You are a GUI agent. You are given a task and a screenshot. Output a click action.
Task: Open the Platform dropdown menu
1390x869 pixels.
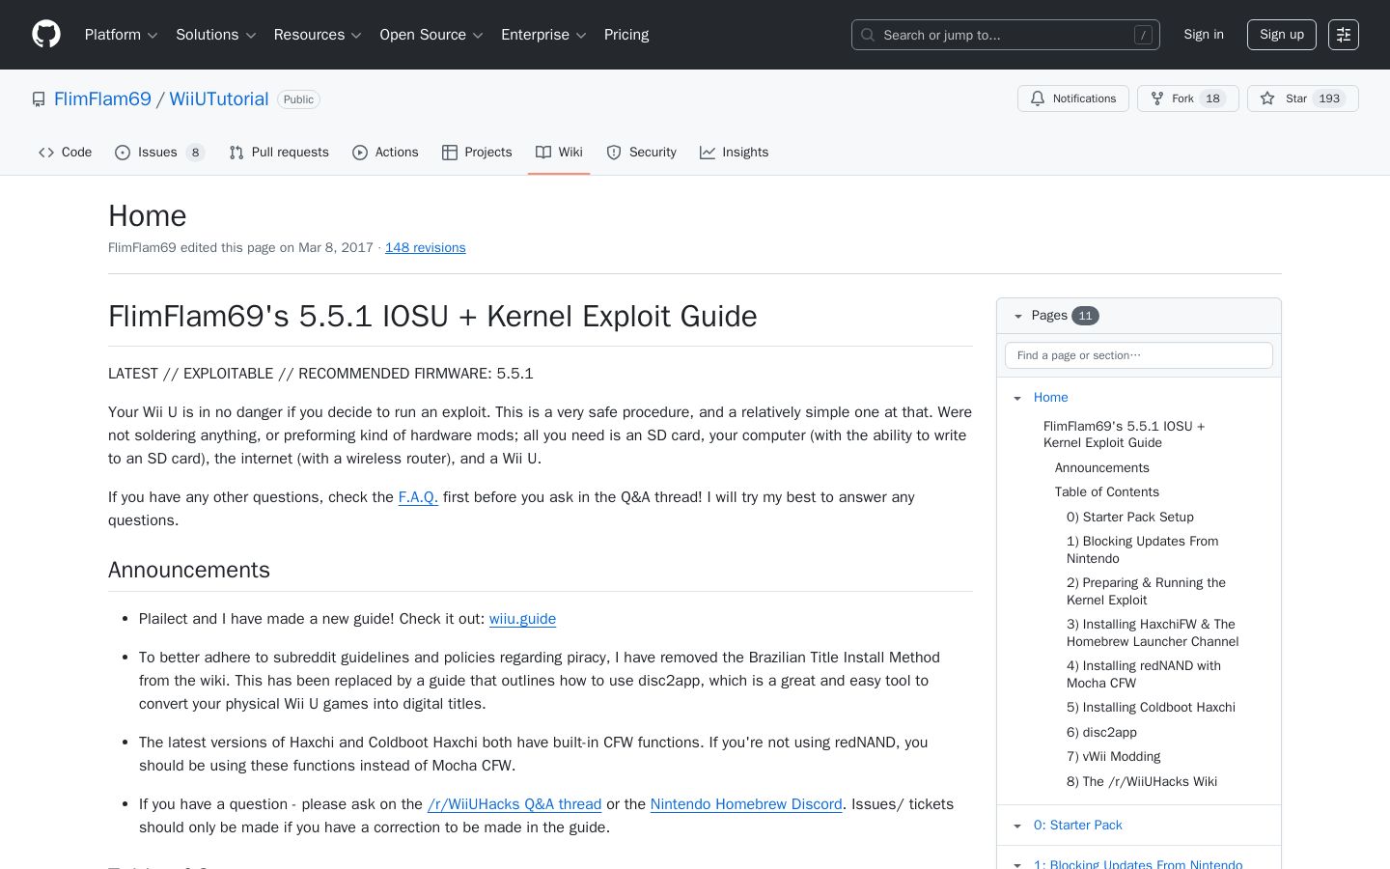tap(122, 35)
